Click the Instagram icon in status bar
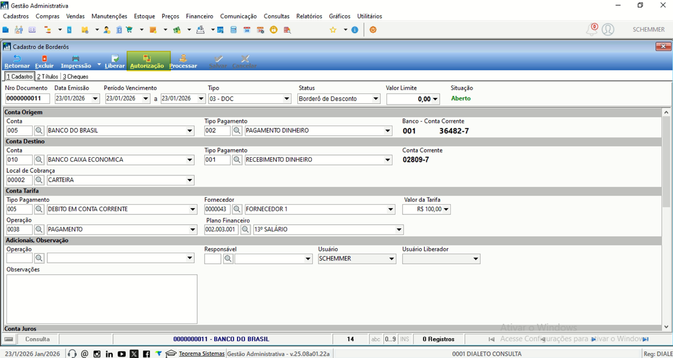 [97, 354]
